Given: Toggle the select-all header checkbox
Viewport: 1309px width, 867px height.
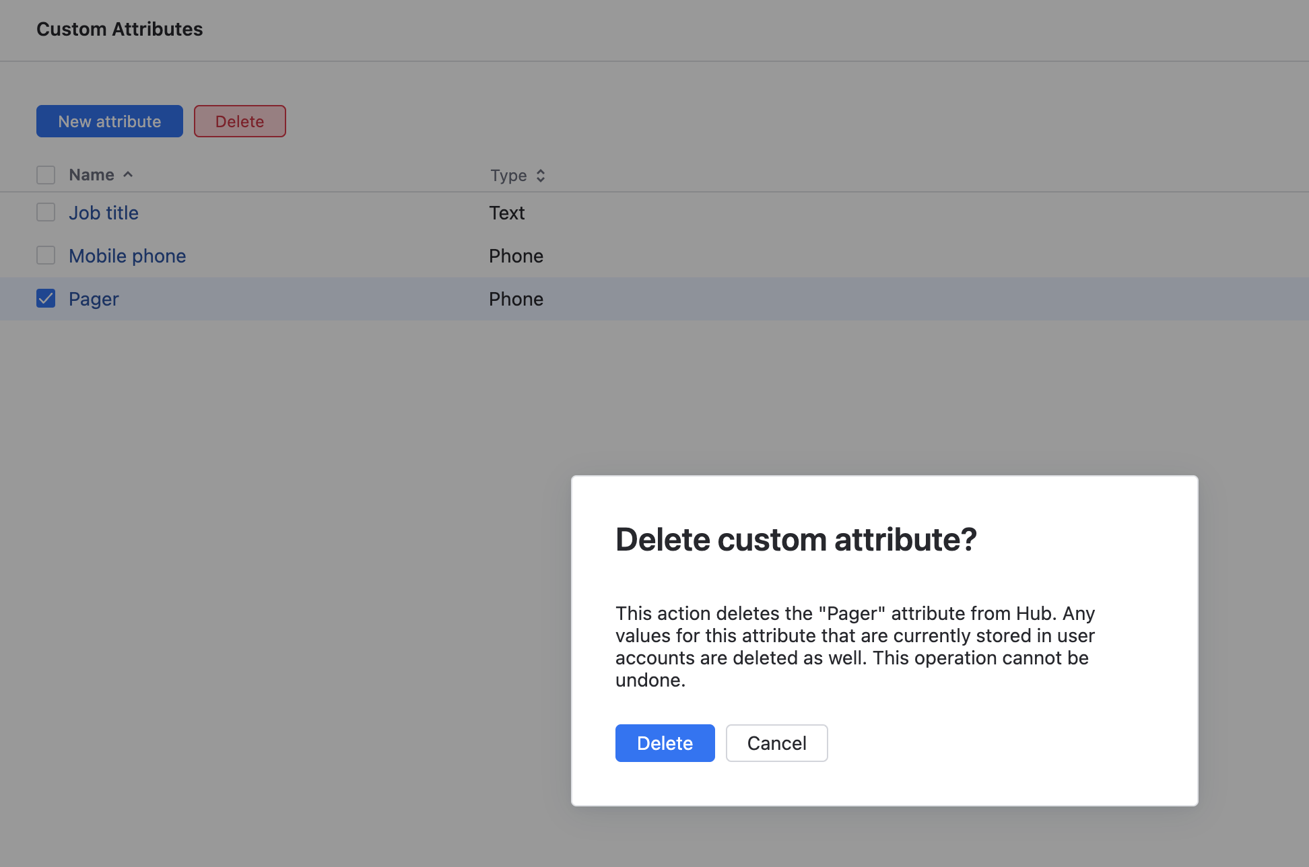Looking at the screenshot, I should (x=46, y=175).
